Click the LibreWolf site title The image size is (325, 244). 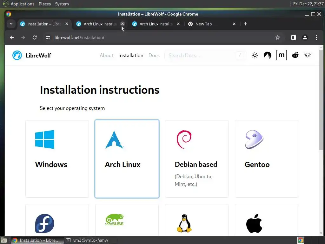[38, 55]
